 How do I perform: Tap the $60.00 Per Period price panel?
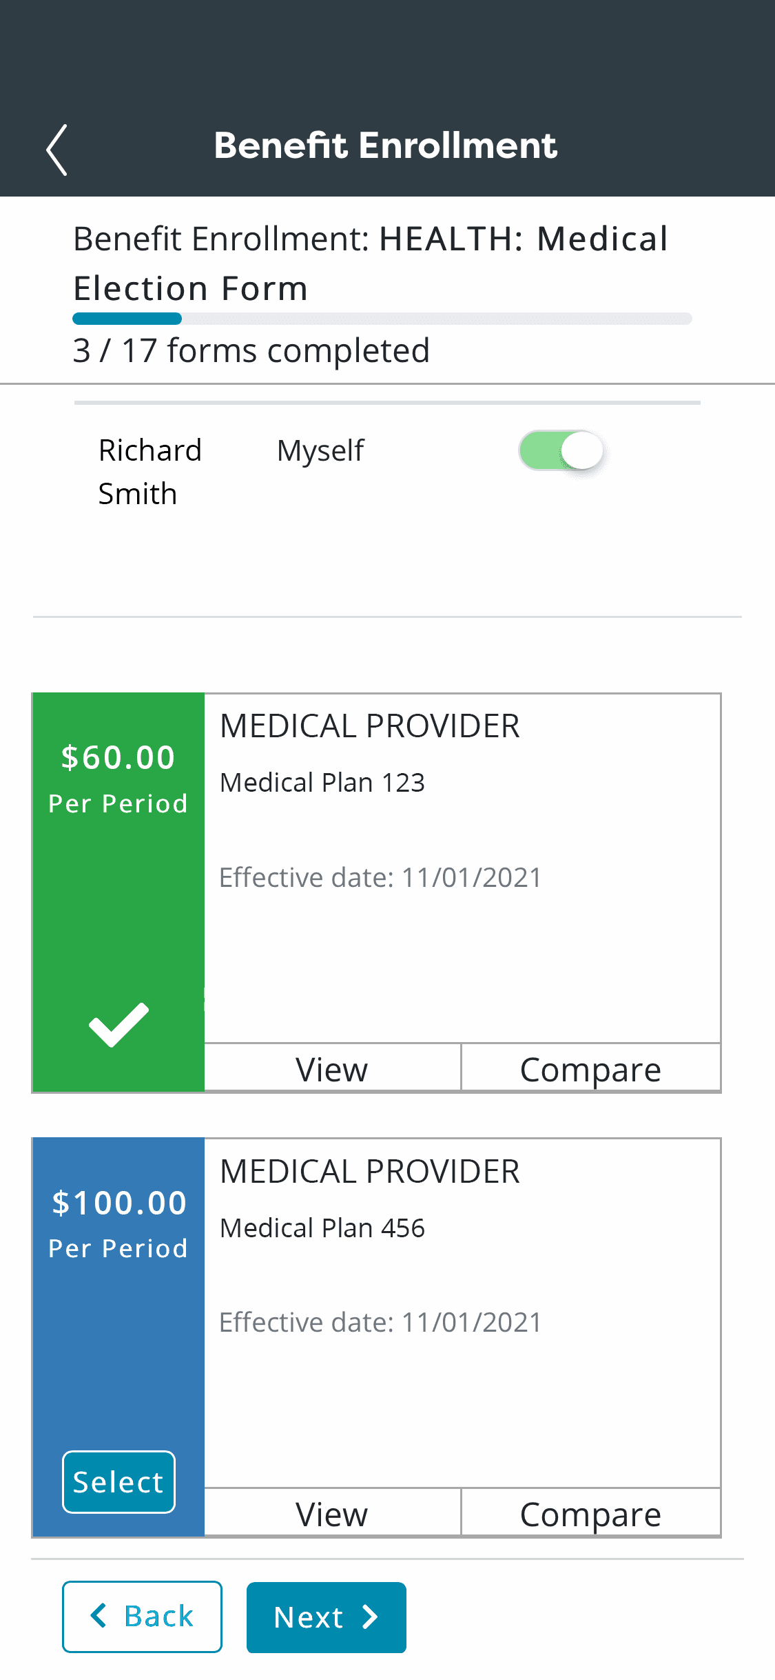pyautogui.click(x=118, y=779)
